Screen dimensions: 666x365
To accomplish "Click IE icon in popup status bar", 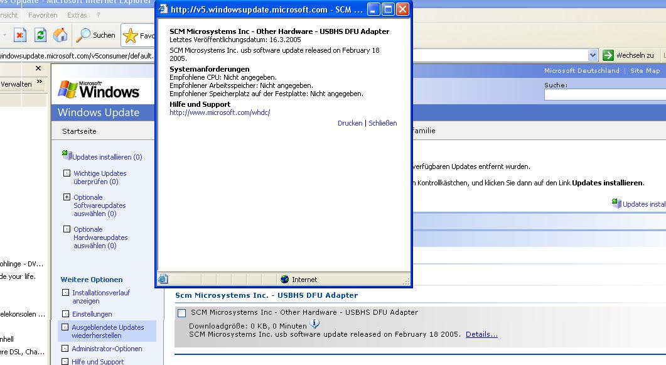I will click(163, 279).
